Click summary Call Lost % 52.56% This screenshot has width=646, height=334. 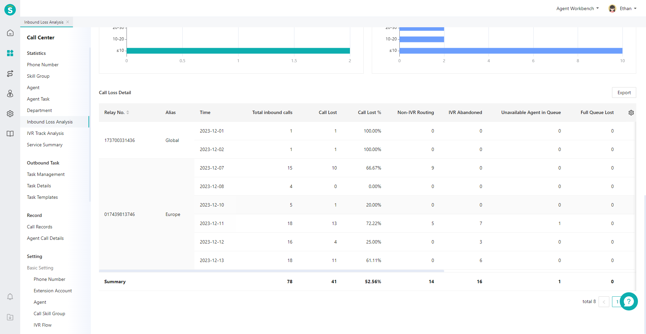click(x=373, y=282)
